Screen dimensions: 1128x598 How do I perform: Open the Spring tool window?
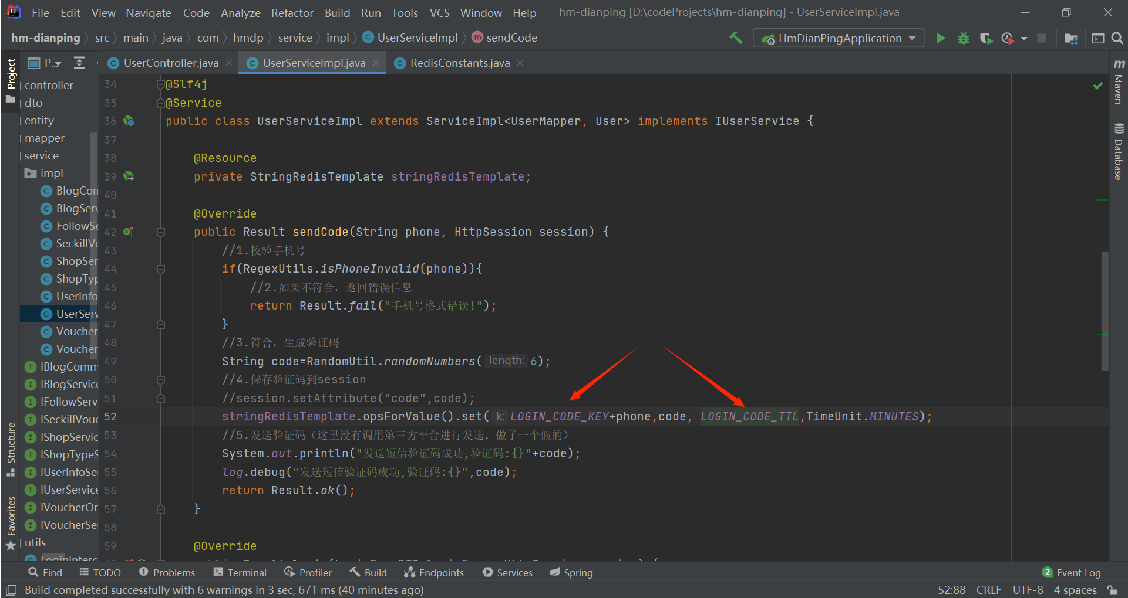point(571,572)
